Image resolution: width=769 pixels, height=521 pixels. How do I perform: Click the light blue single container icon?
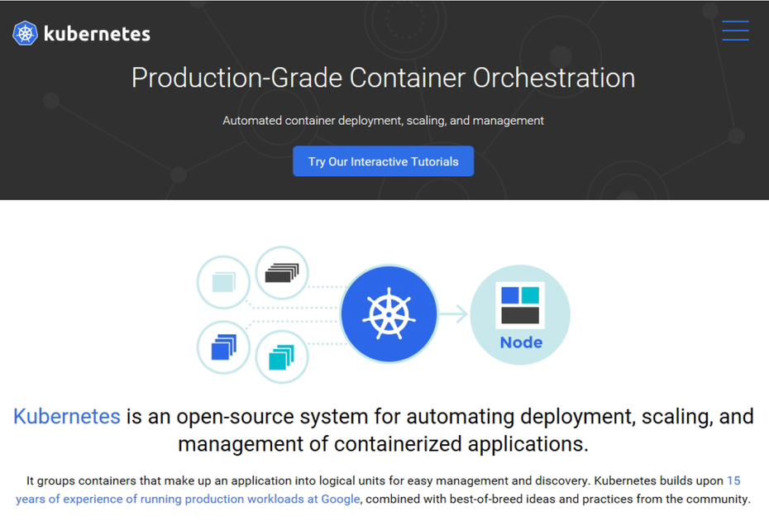pyautogui.click(x=223, y=282)
